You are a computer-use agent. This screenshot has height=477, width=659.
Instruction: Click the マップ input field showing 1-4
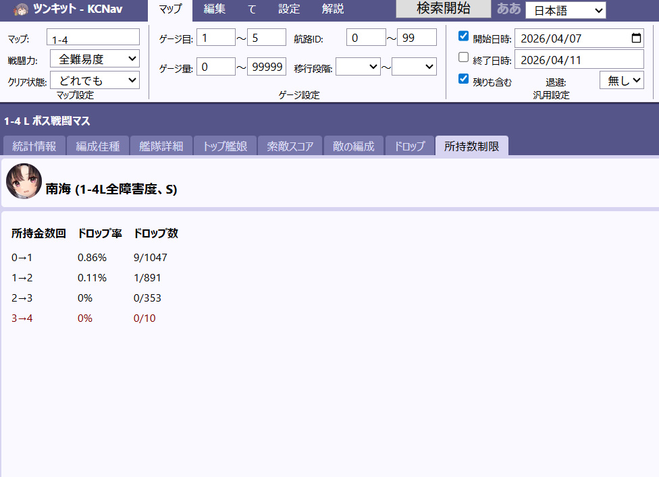pyautogui.click(x=93, y=38)
